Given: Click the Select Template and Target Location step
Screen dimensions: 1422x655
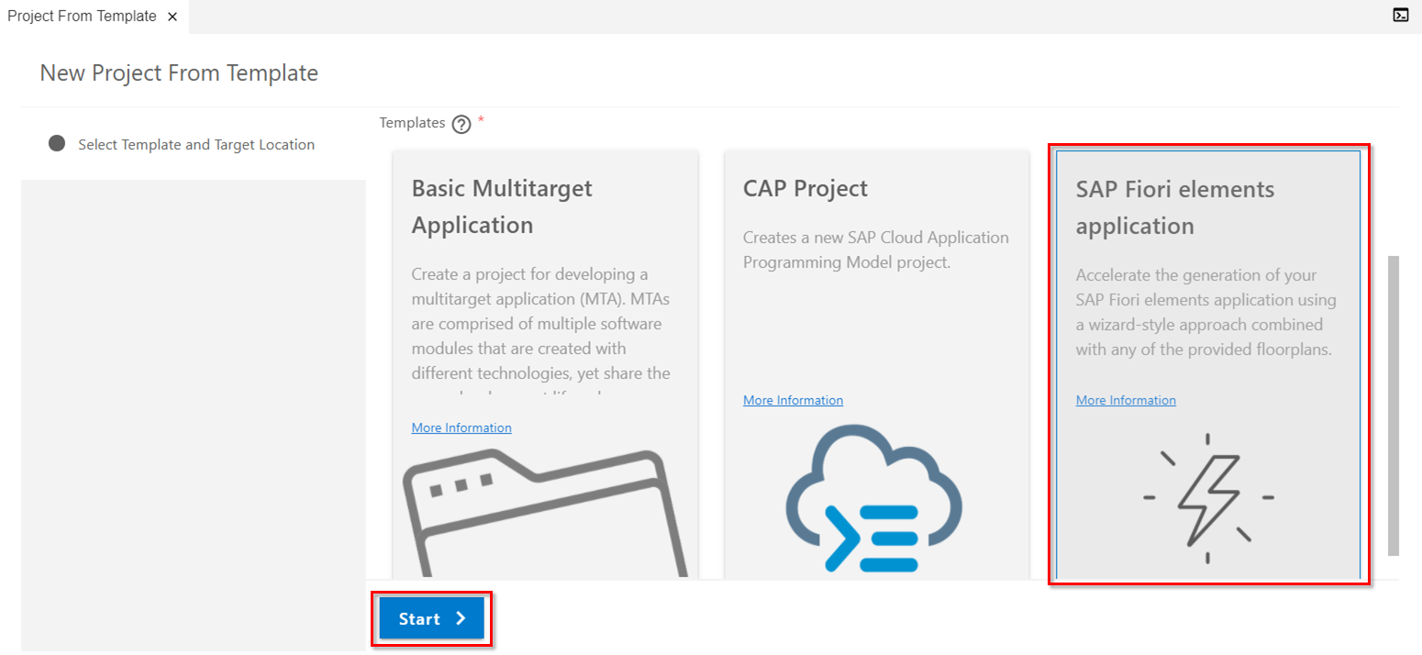Looking at the screenshot, I should [196, 144].
